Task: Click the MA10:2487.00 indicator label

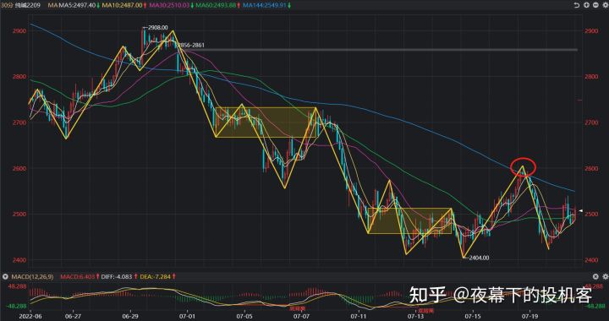Action: click(122, 5)
